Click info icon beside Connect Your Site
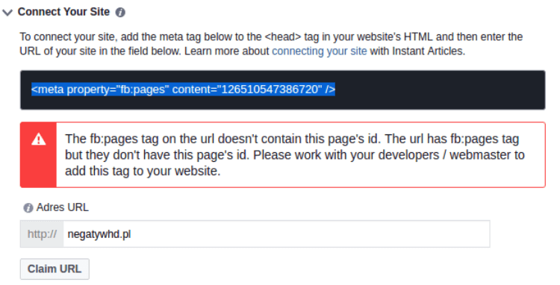Viewport: 560px width, 285px height. tap(120, 13)
